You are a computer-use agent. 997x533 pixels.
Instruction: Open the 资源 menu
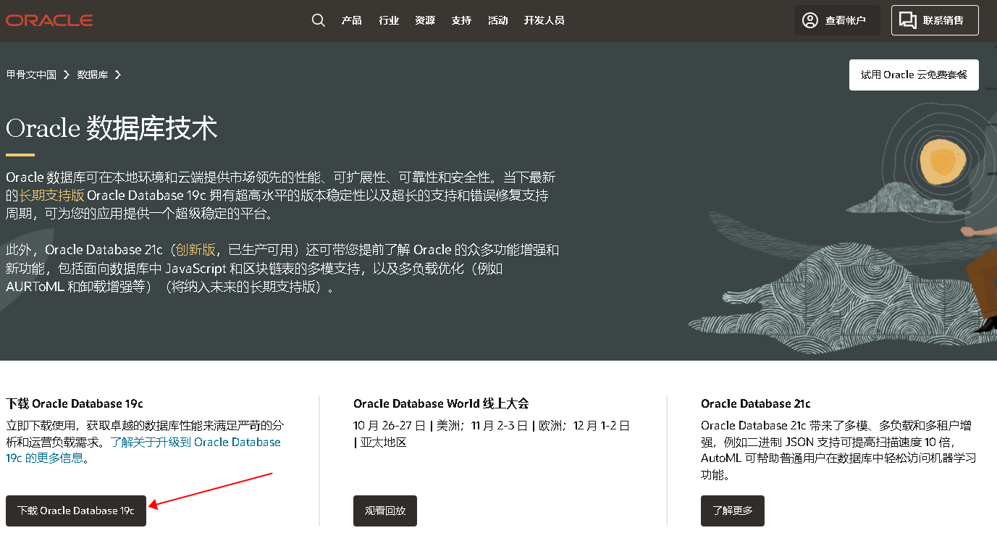(x=425, y=20)
